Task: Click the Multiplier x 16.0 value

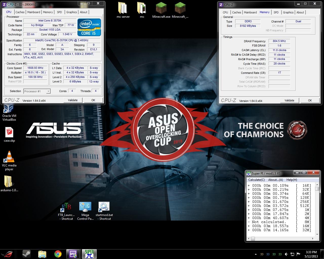Action: point(35,73)
